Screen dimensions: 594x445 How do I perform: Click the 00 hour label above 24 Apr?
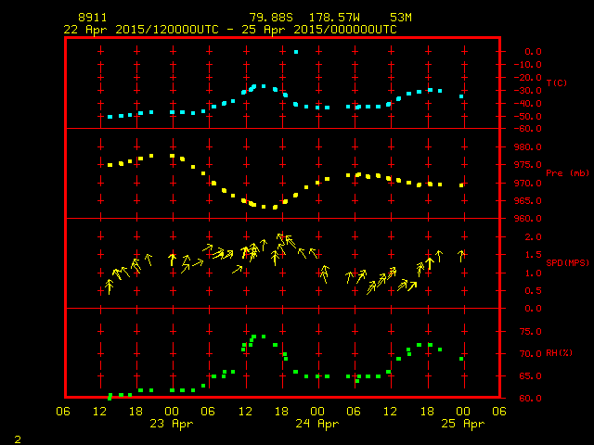[x=317, y=412]
